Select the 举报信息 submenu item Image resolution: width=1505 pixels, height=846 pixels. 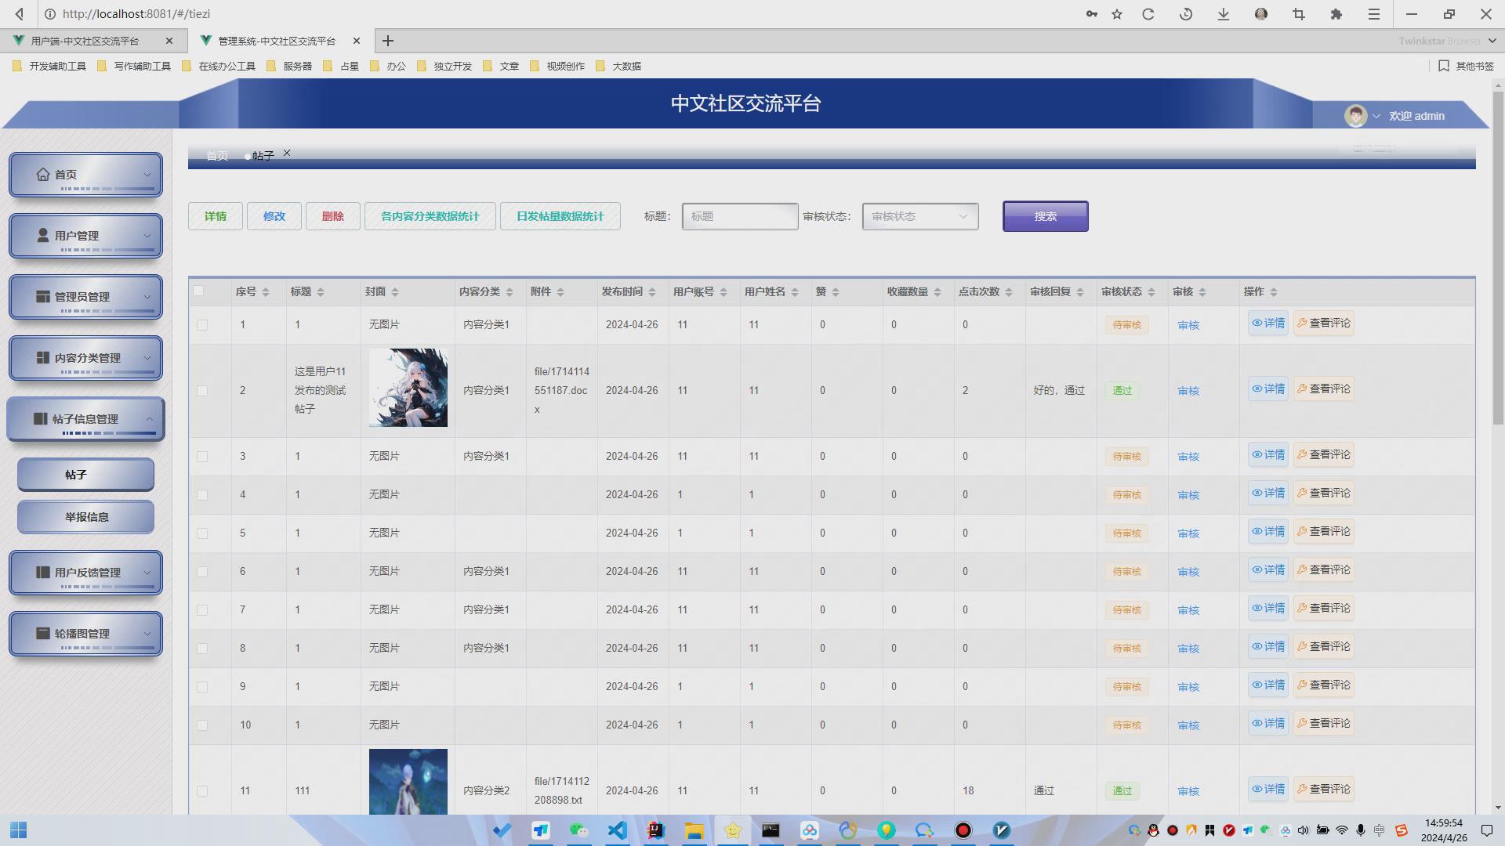[85, 516]
